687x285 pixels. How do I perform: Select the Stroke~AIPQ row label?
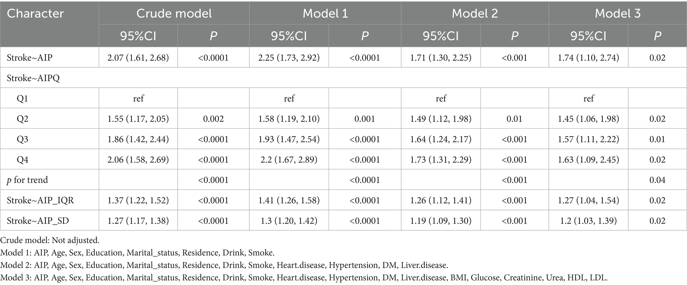point(33,78)
